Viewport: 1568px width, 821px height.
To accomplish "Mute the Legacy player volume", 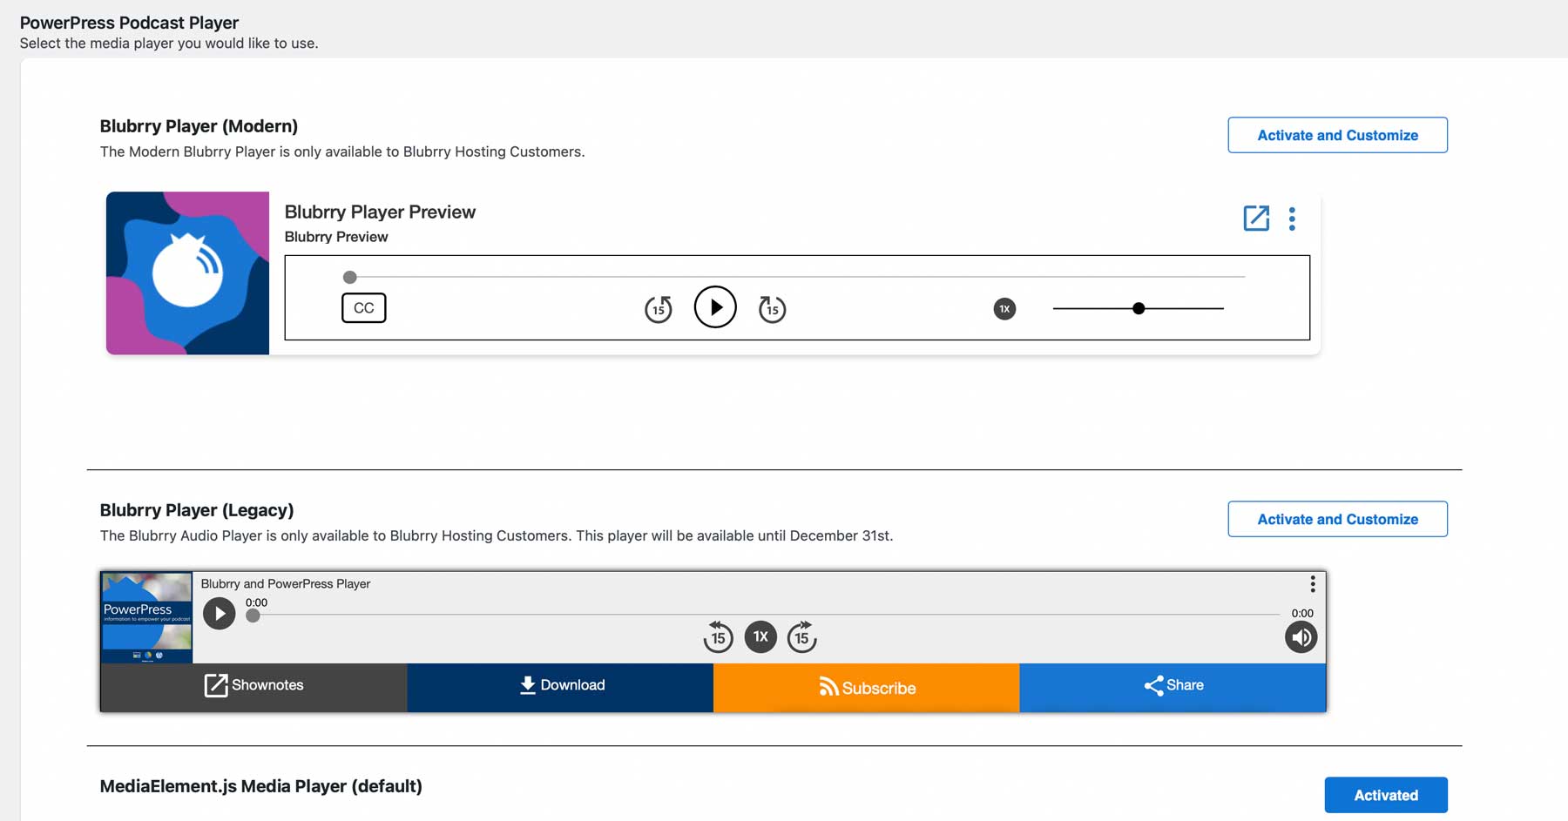I will click(x=1301, y=637).
